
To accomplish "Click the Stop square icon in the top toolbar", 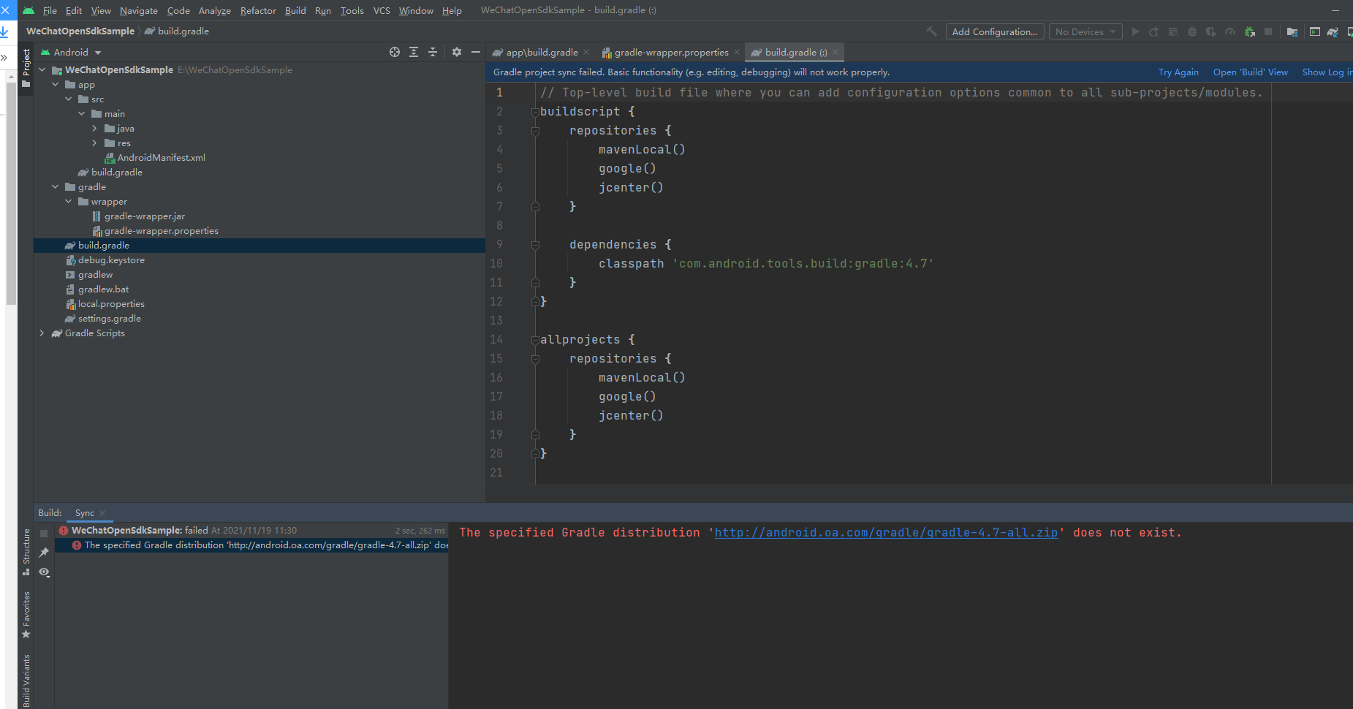I will pos(1269,31).
